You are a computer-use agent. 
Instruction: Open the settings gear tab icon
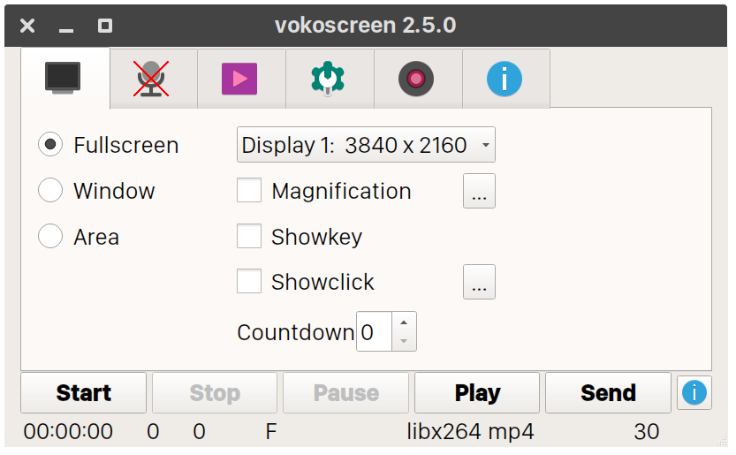[x=328, y=79]
